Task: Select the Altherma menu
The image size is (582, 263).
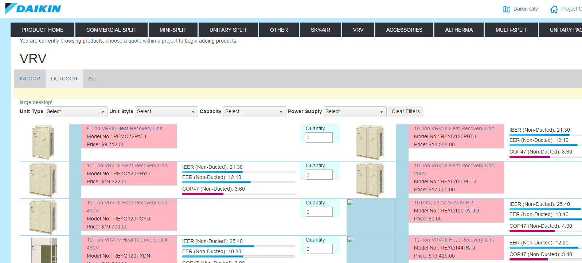Action: (x=459, y=30)
